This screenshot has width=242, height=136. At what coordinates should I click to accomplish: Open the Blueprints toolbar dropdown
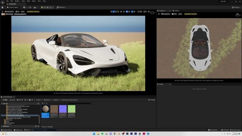[x=30, y=7]
